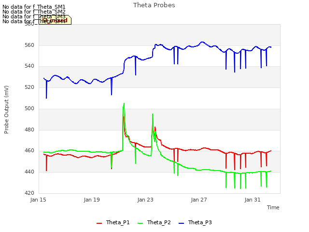Click the blue Theta_P3 legend swatch

tap(181, 223)
